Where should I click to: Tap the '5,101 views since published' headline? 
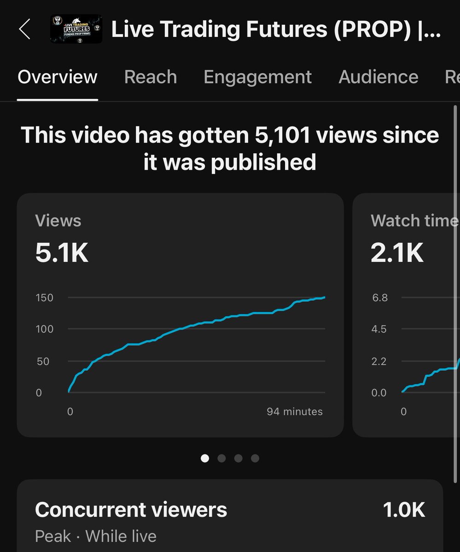(x=230, y=148)
